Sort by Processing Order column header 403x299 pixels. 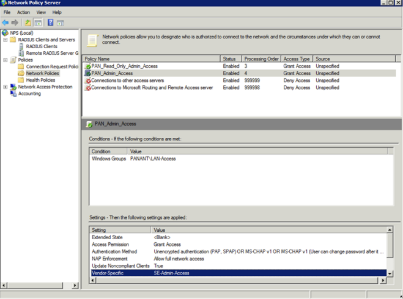pyautogui.click(x=261, y=59)
